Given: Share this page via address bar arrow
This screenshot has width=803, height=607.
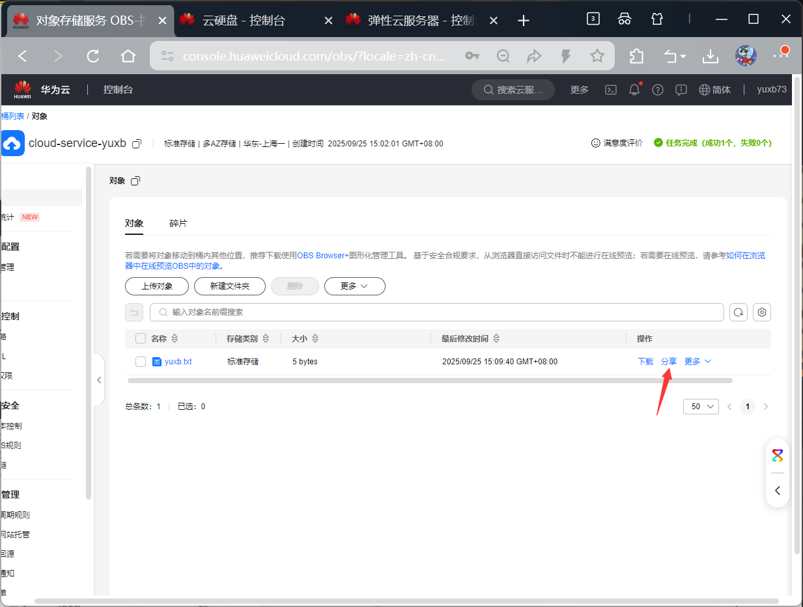Looking at the screenshot, I should 534,57.
